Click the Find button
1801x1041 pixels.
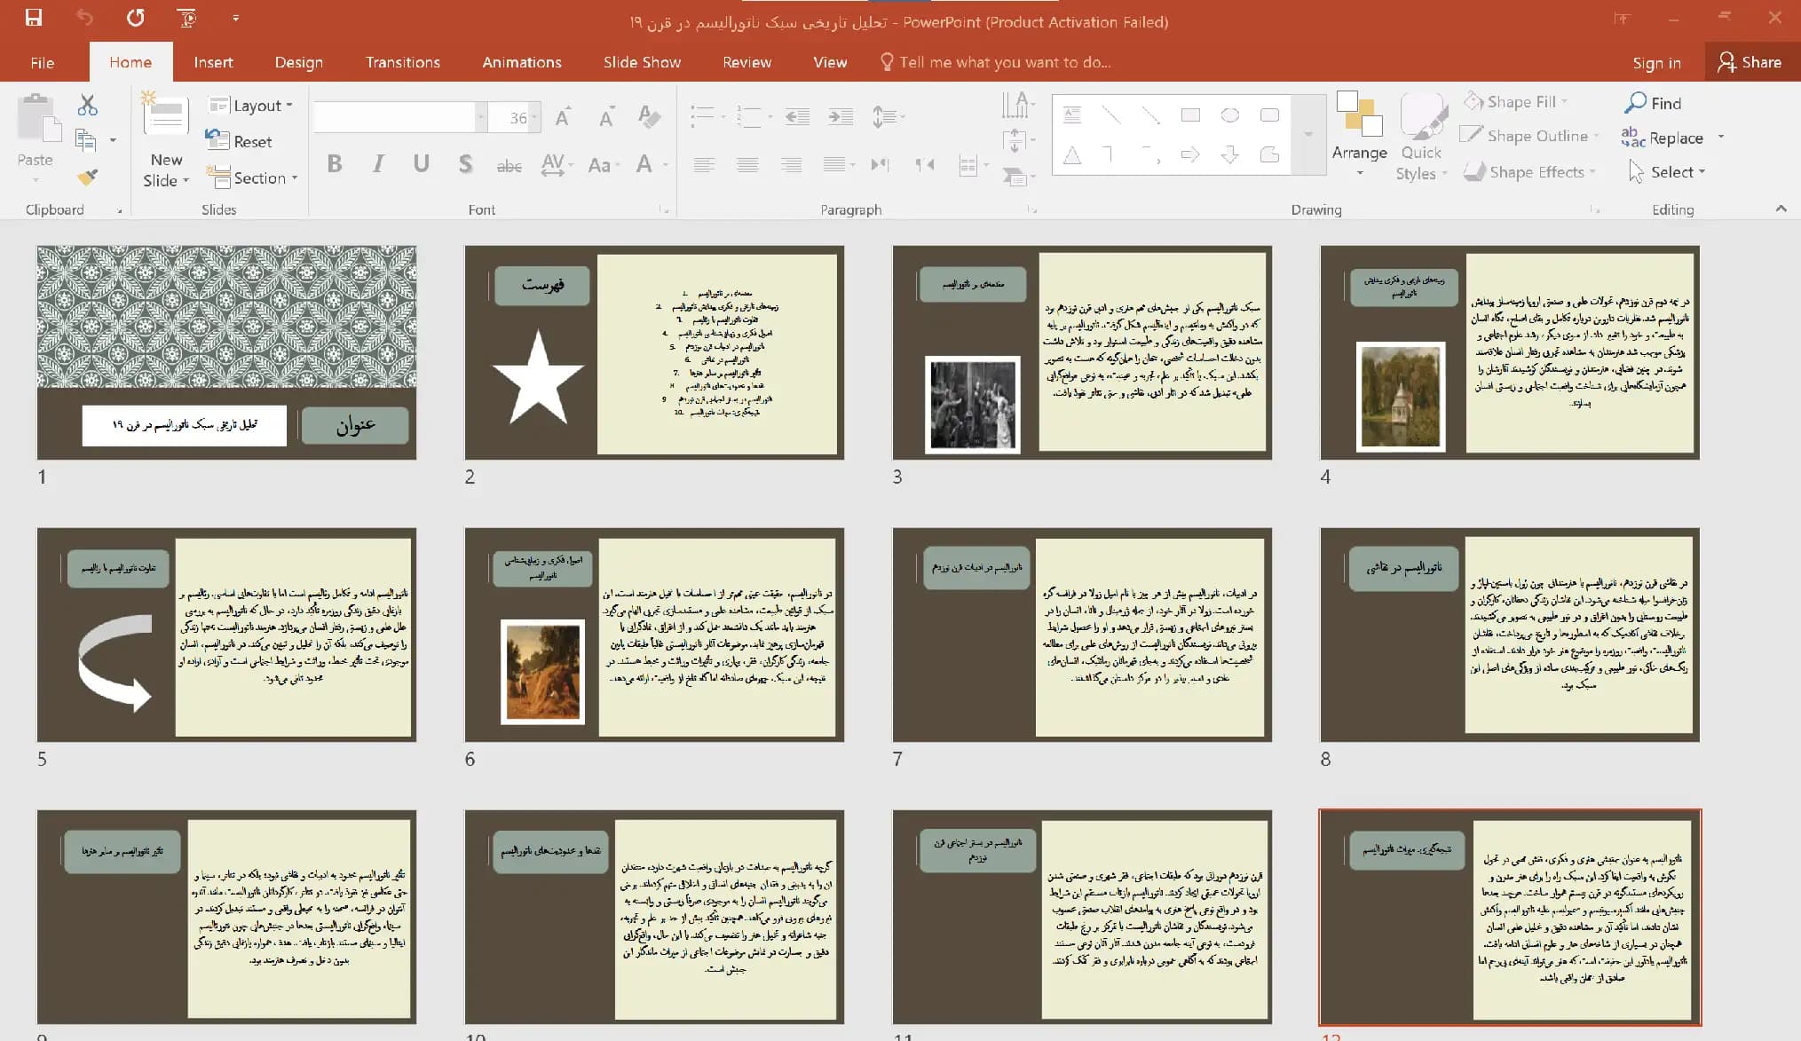(1653, 103)
